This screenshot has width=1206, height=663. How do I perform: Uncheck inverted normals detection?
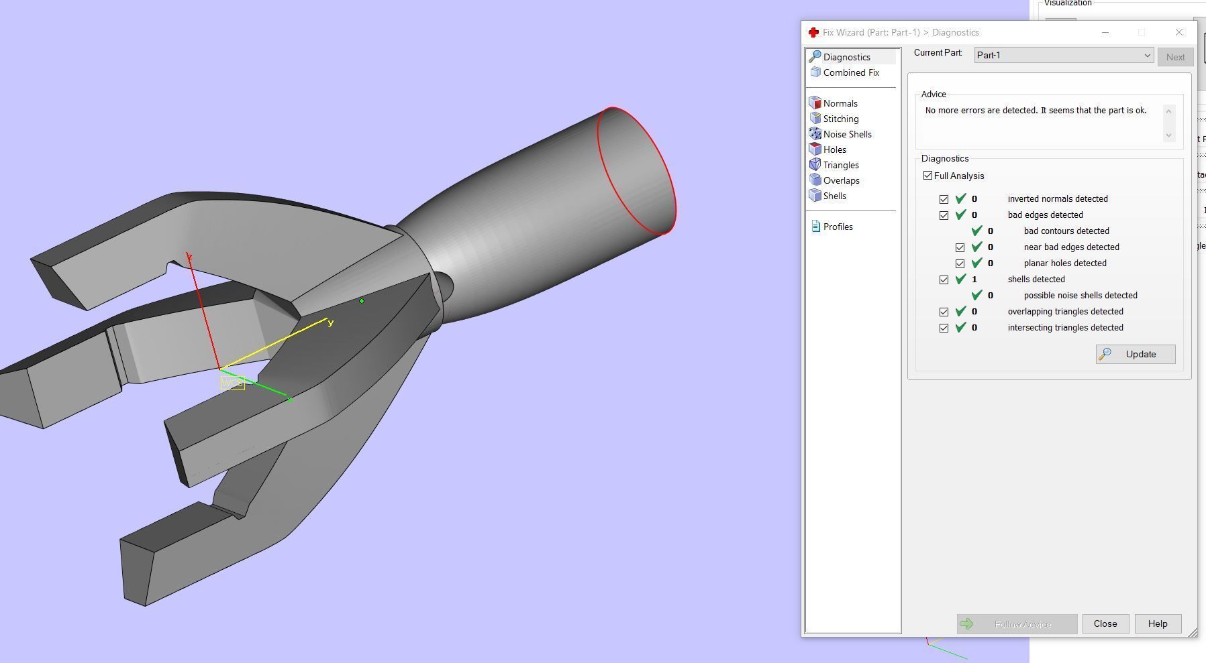(944, 199)
